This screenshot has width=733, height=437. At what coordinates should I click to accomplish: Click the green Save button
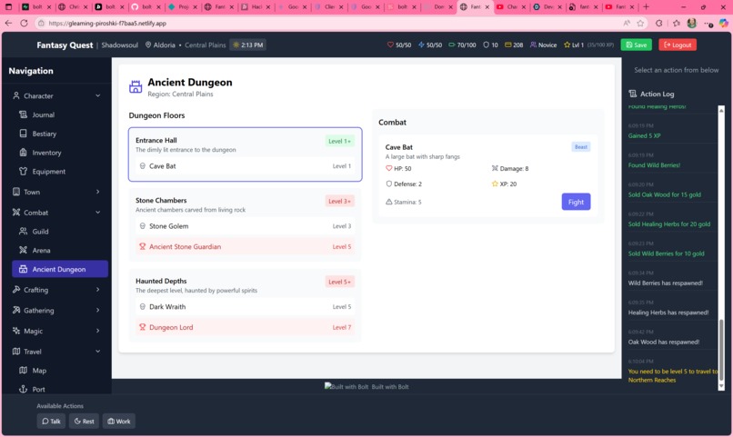click(637, 45)
